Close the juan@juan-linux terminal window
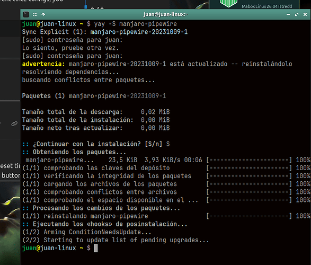311x265 pixels. click(x=305, y=14)
